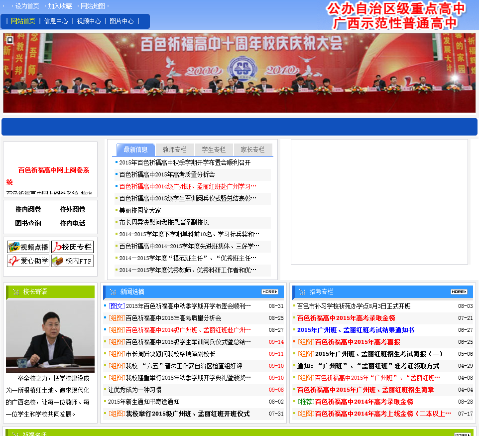Go to 网站首页 in navigation bar
The width and height of the screenshot is (479, 436).
(23, 21)
